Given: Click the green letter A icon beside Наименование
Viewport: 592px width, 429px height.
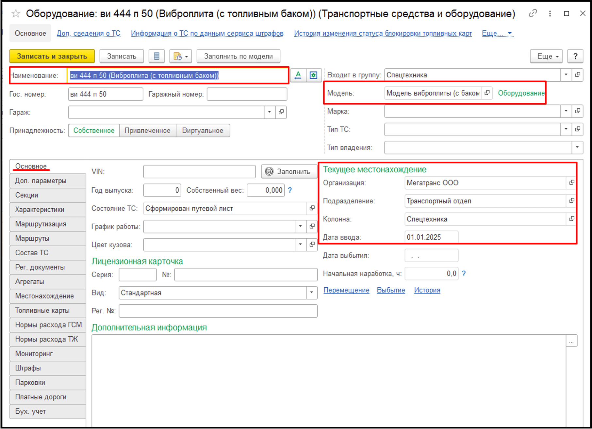Looking at the screenshot, I should point(298,75).
